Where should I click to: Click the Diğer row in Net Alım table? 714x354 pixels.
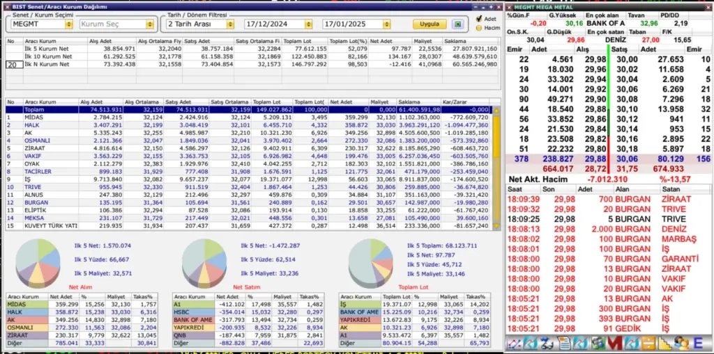pos(82,344)
